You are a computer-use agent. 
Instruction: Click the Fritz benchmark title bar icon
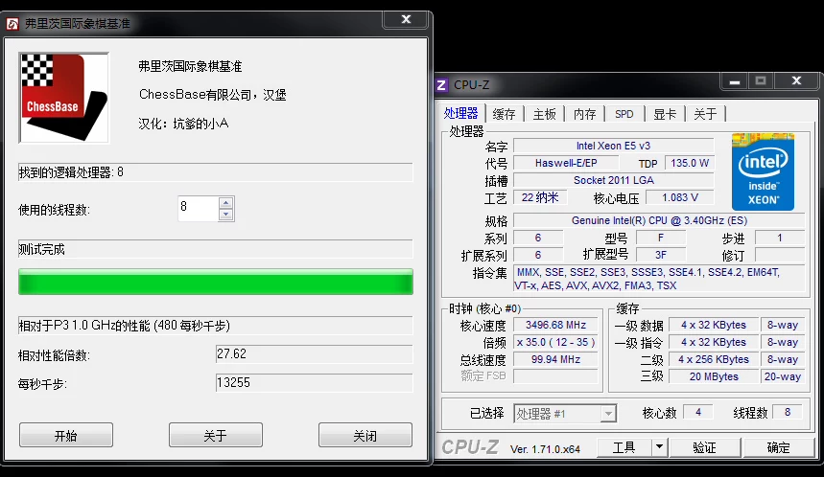(x=12, y=24)
